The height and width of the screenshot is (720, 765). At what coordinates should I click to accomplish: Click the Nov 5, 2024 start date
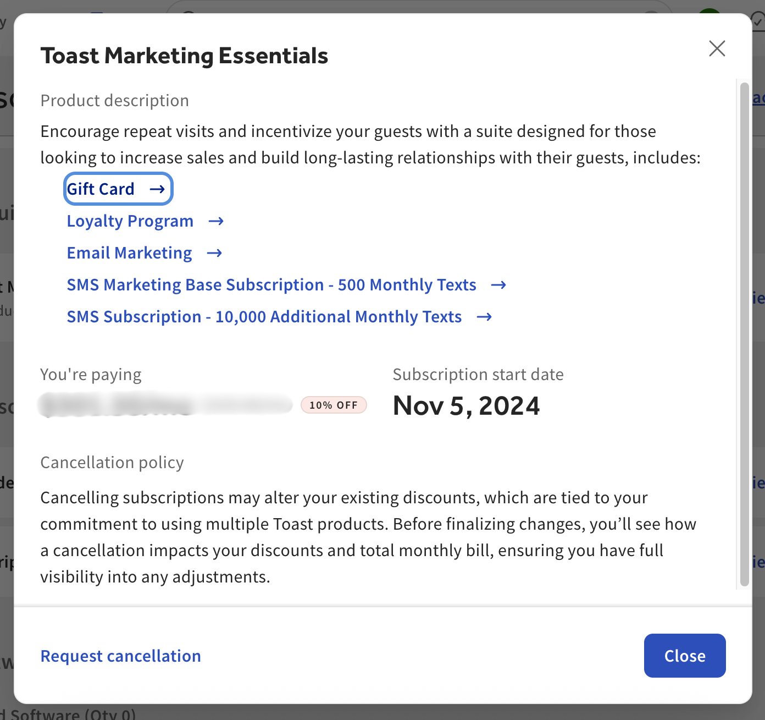466,406
